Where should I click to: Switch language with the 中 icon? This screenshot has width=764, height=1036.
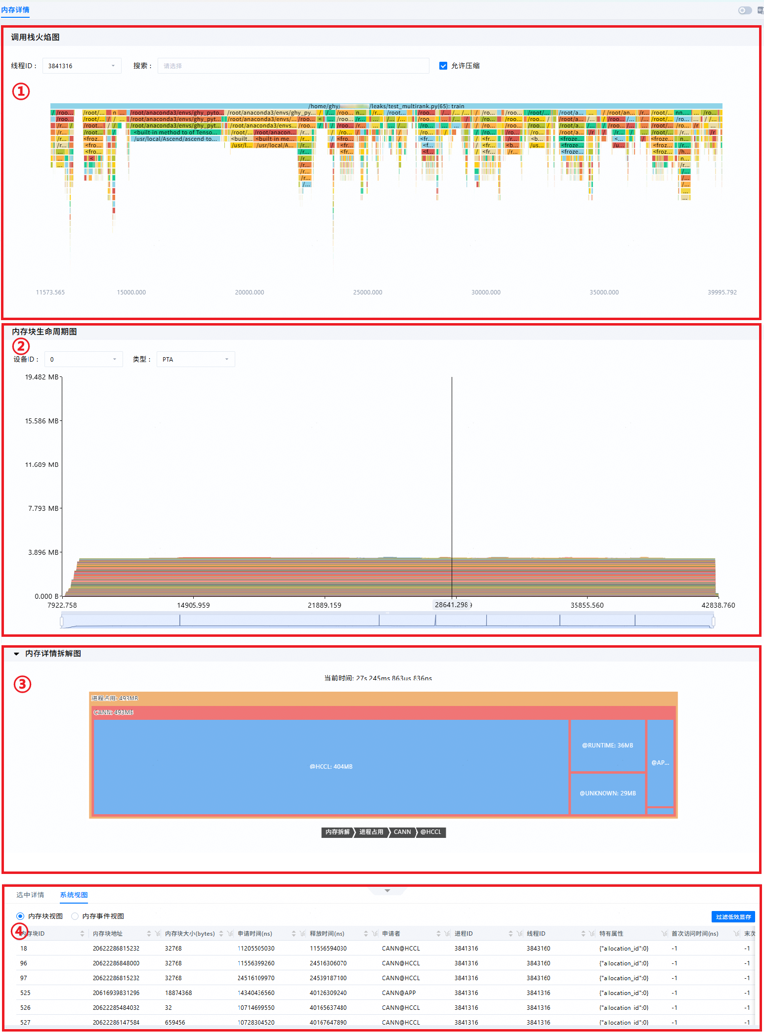pos(761,10)
